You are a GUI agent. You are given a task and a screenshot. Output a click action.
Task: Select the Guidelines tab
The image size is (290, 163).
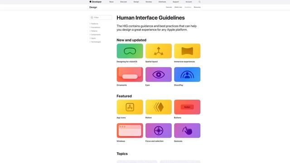[x=188, y=7]
